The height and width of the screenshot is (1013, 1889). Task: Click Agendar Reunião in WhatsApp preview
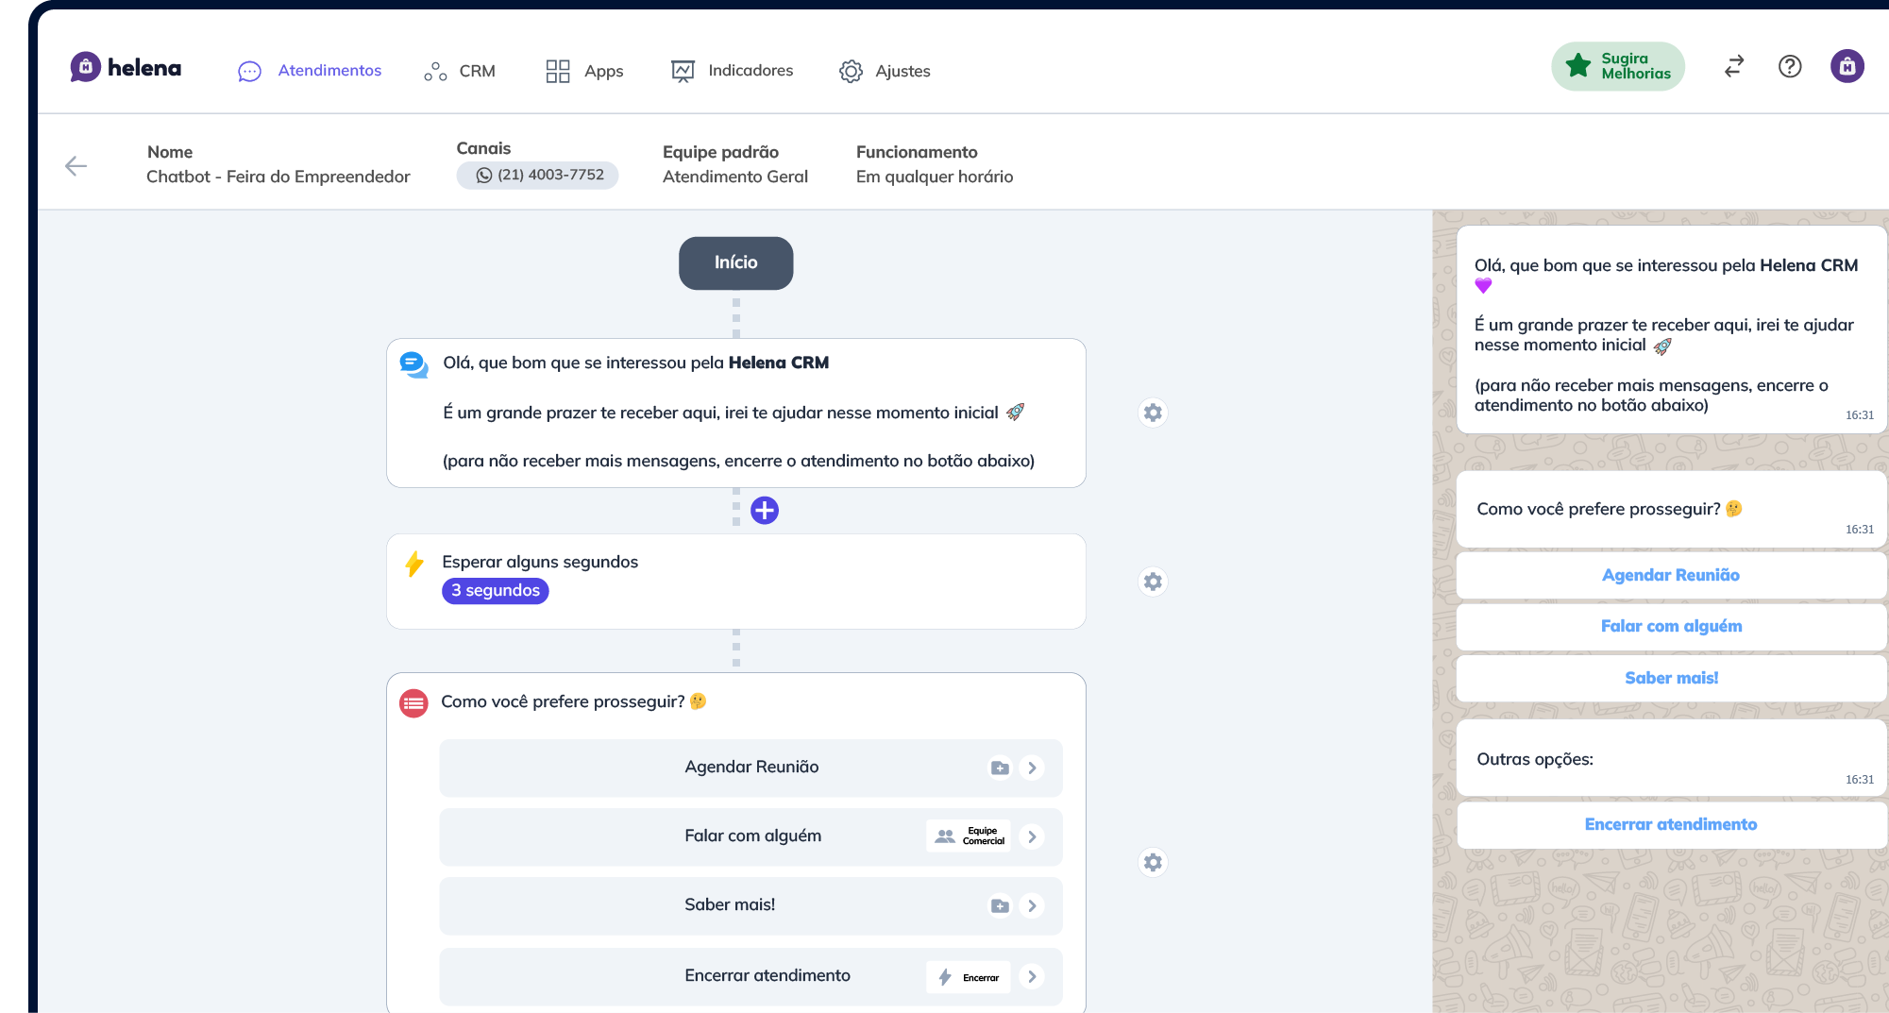coord(1671,575)
